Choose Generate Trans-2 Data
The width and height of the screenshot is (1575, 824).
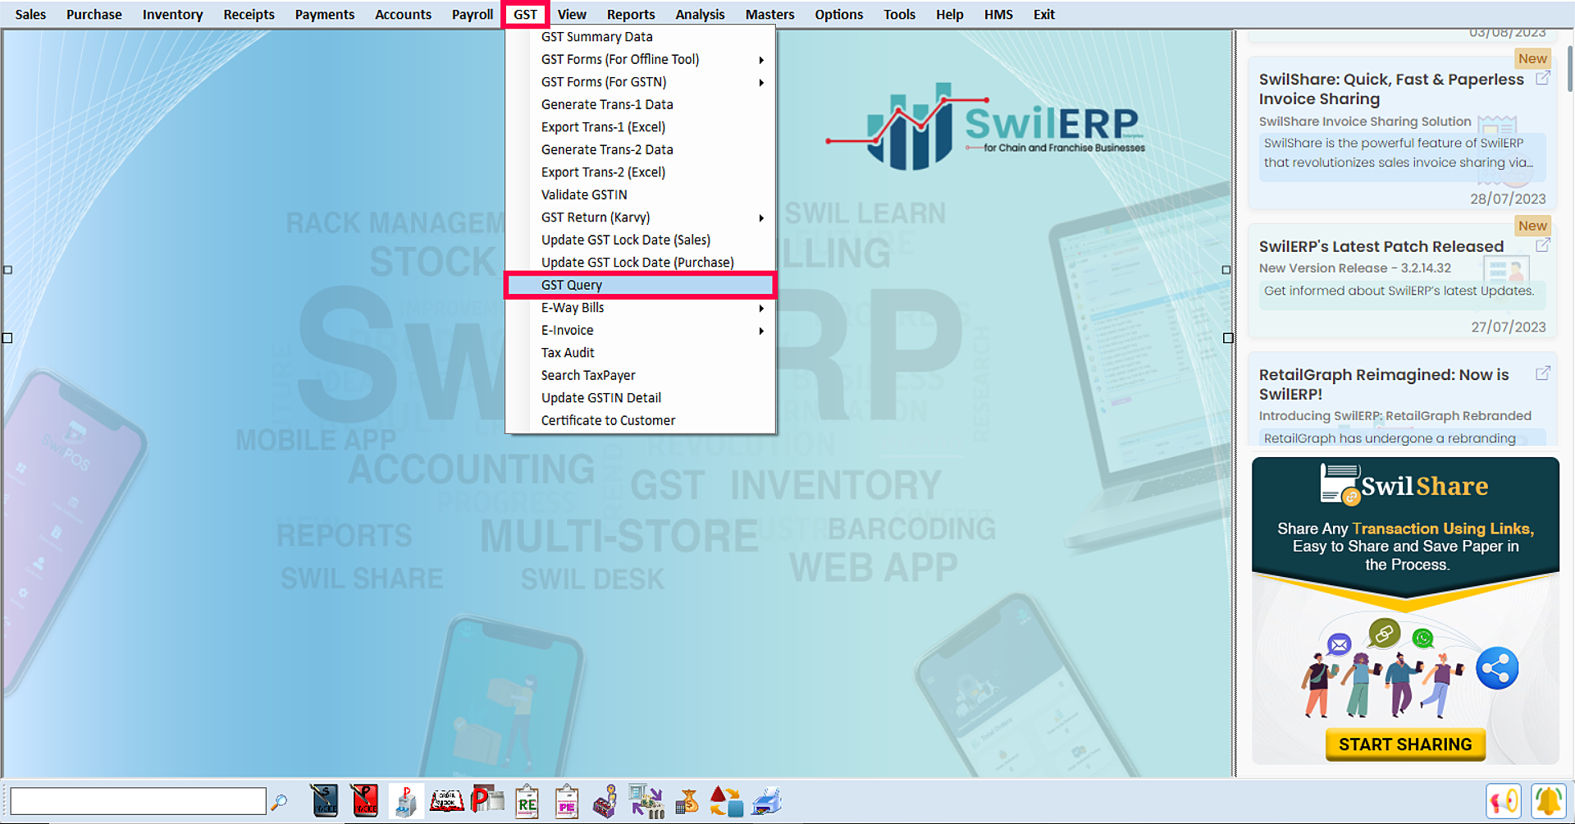(641, 149)
